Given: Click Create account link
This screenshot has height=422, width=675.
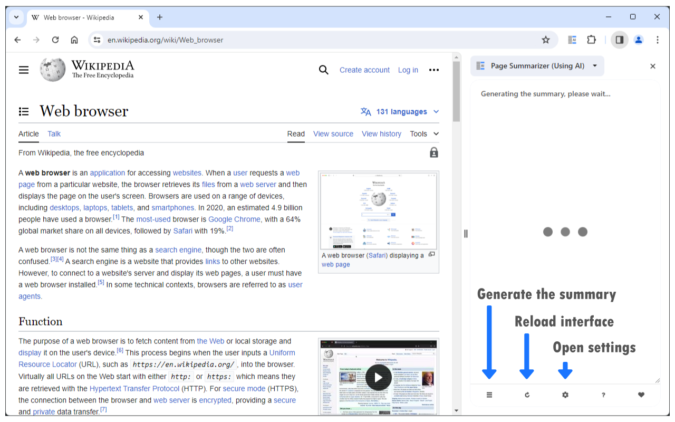Looking at the screenshot, I should [364, 70].
